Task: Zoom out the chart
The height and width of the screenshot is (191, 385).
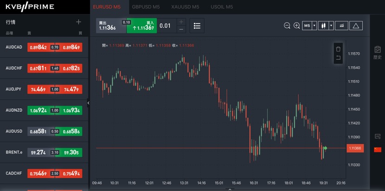Action: [x=287, y=26]
